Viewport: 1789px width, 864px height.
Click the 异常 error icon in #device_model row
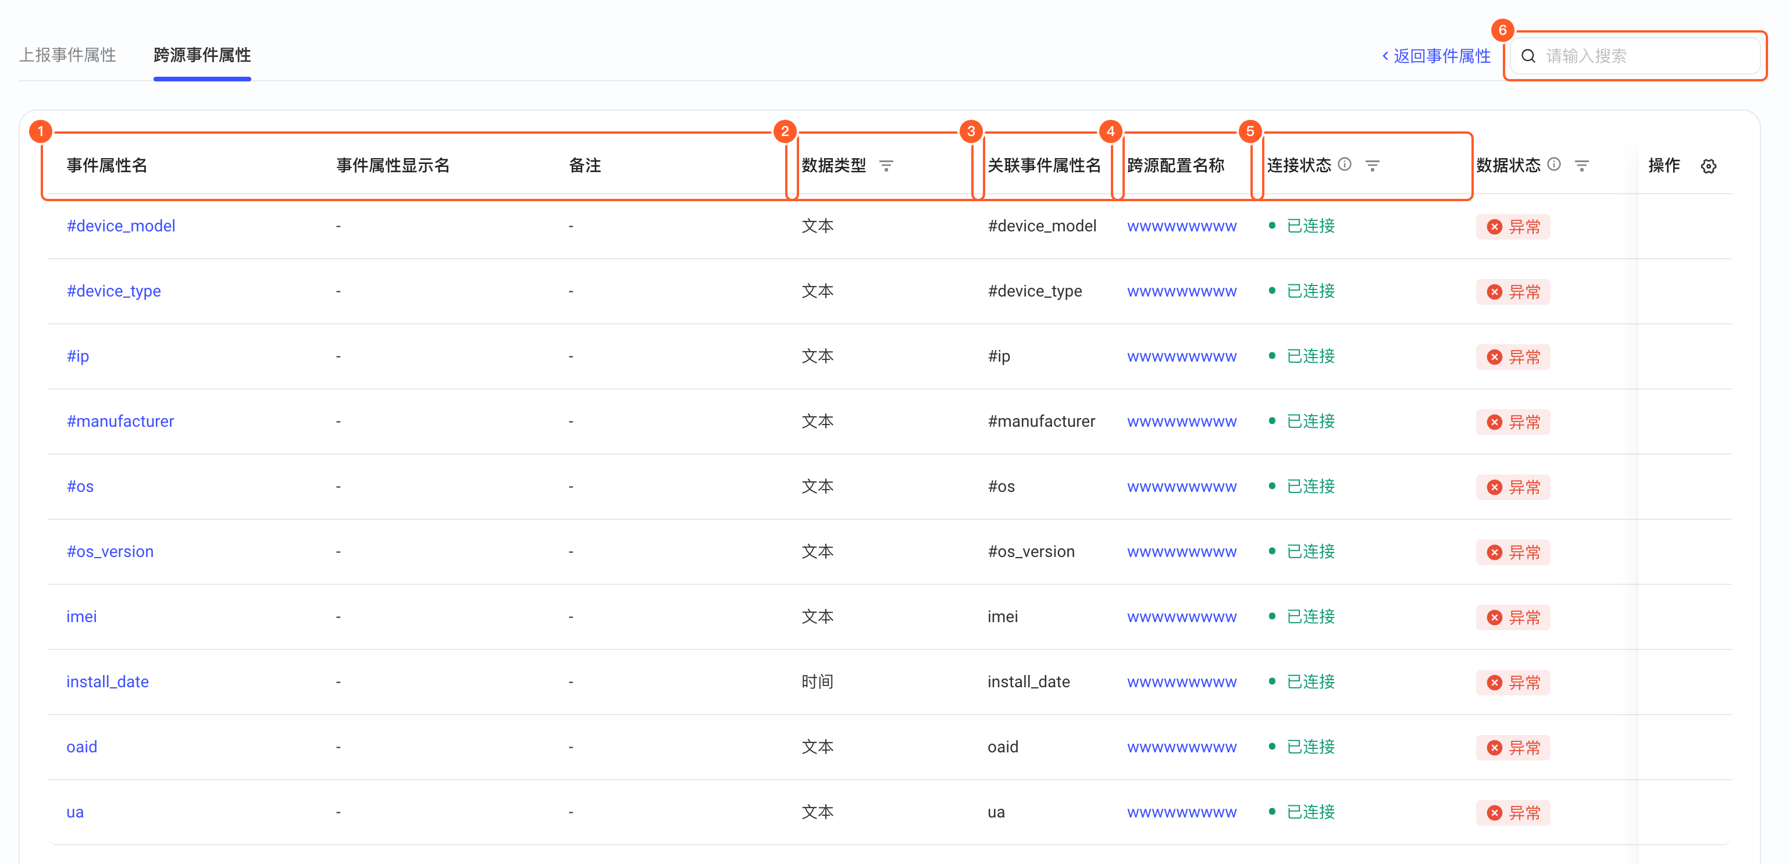coord(1495,227)
